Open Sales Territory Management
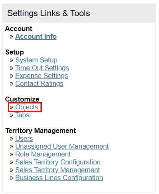This screenshot has height=194, width=159. point(57,170)
